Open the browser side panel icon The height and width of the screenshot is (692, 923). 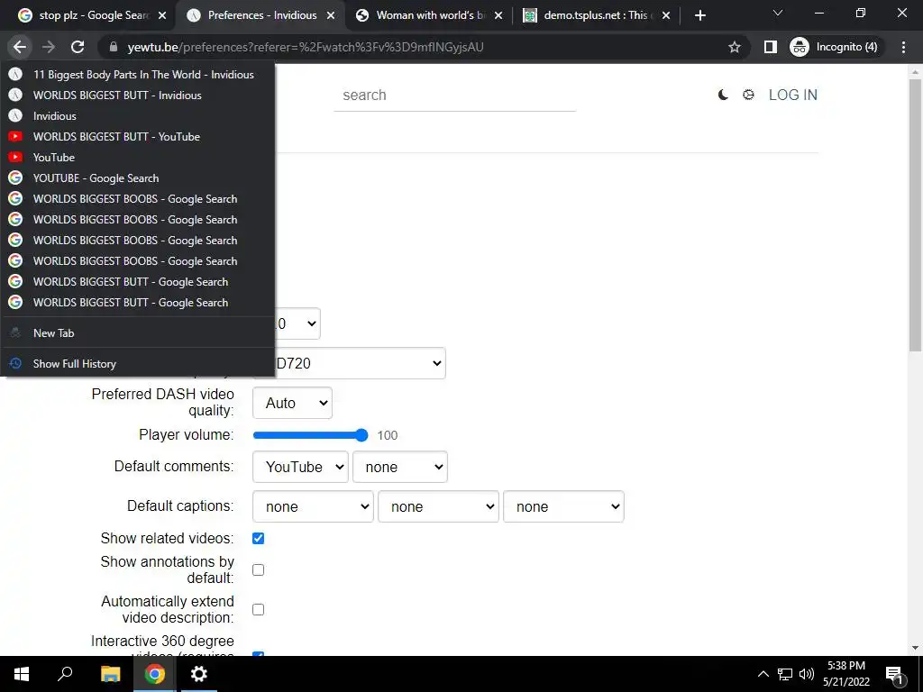click(770, 47)
